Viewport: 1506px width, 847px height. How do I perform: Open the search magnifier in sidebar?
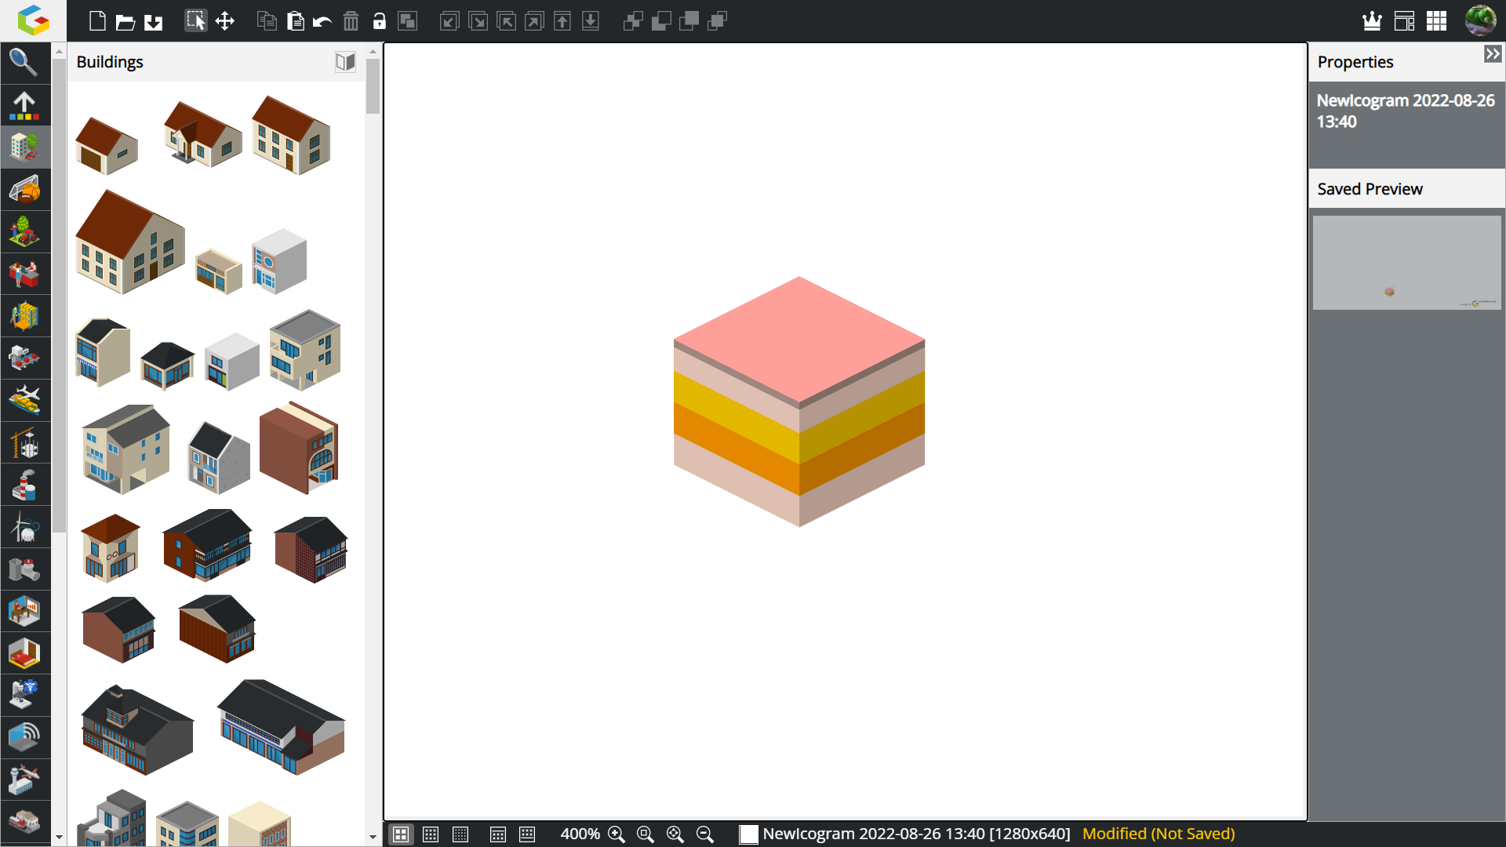(x=24, y=63)
